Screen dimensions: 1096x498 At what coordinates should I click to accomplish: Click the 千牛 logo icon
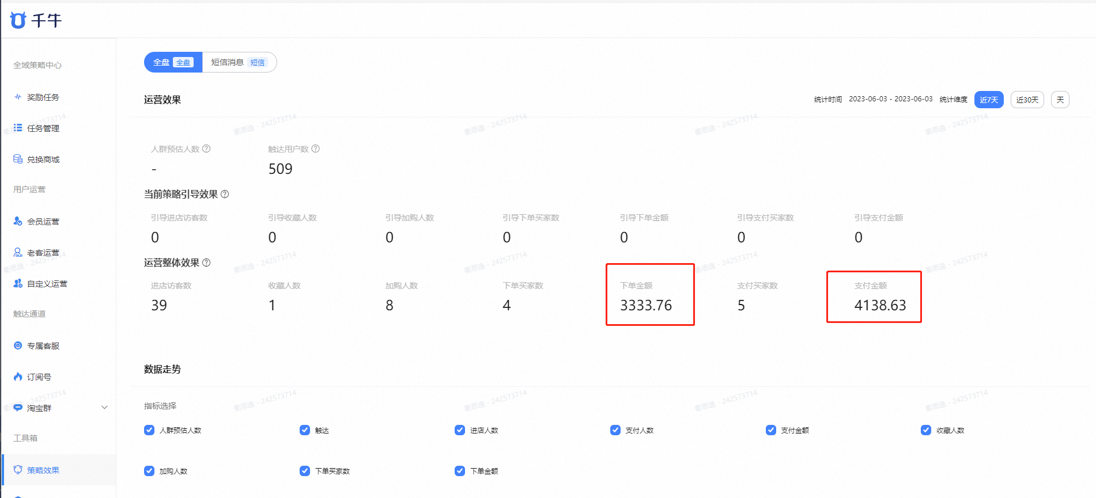coord(18,20)
